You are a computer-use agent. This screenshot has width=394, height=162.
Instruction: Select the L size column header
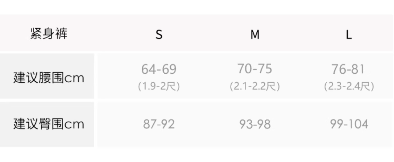[349, 34]
